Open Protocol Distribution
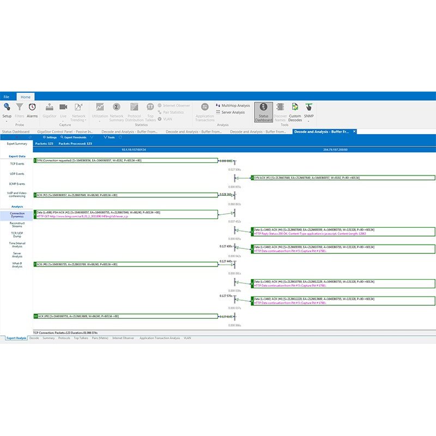This screenshot has height=436, width=436. pos(134,112)
